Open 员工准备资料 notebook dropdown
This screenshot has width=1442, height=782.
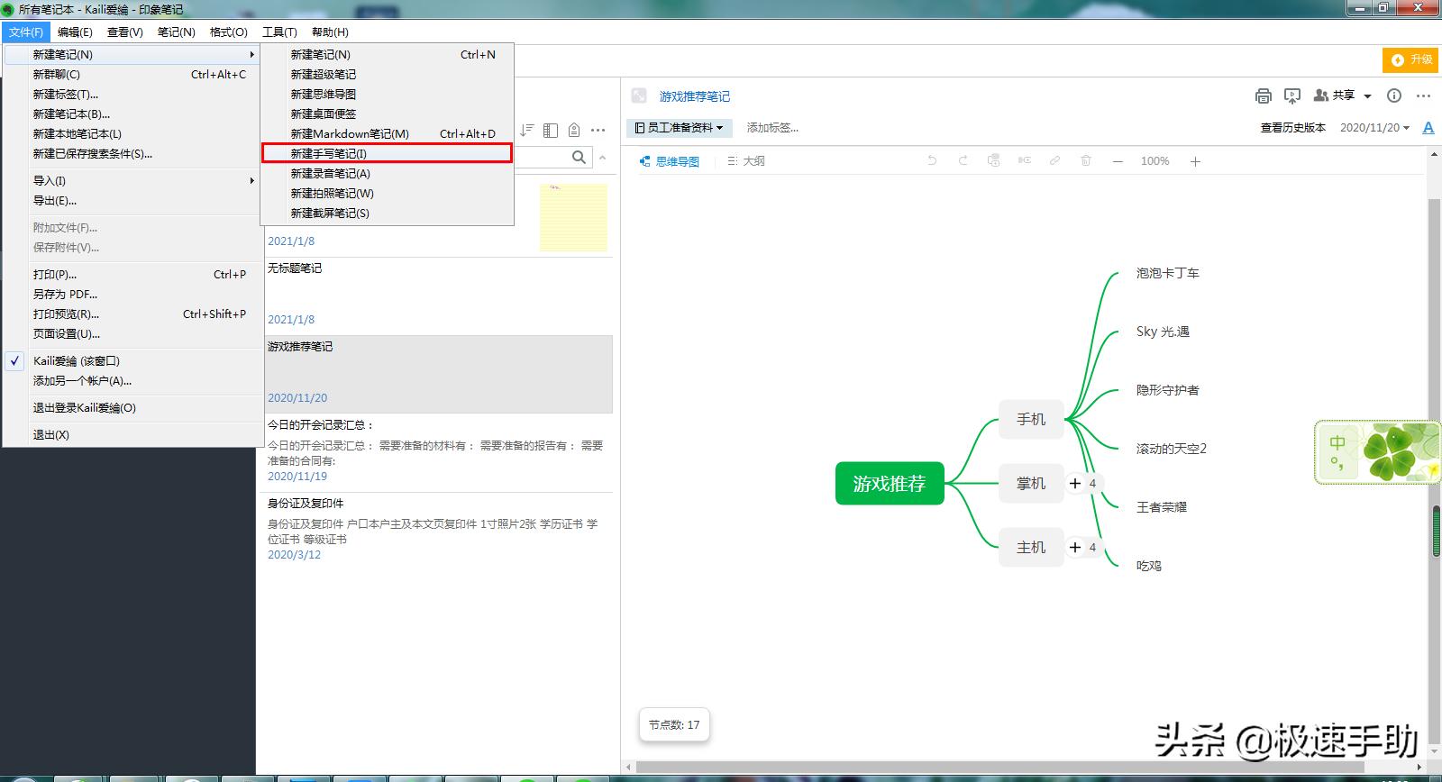pos(679,128)
